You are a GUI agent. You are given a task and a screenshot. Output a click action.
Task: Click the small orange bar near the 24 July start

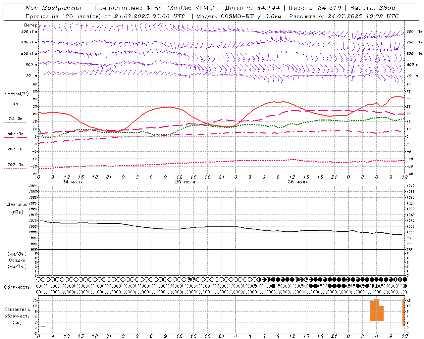[x=43, y=327]
